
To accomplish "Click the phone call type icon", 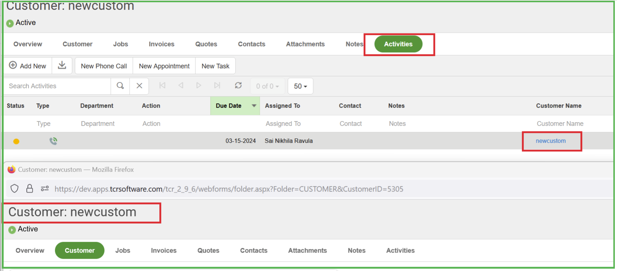I will click(x=53, y=141).
